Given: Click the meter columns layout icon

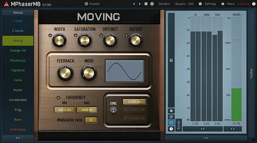Looking at the screenshot, I should tap(171, 60).
